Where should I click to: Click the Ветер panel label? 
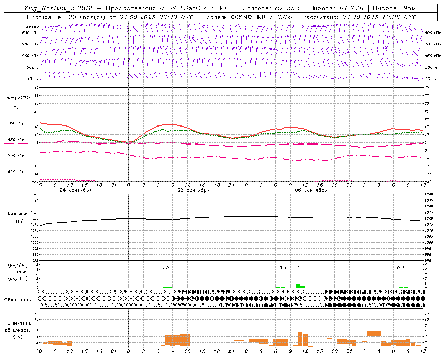tap(32, 26)
